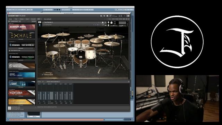Expand Instruments under The Giant
The image size is (222, 125).
[21, 87]
